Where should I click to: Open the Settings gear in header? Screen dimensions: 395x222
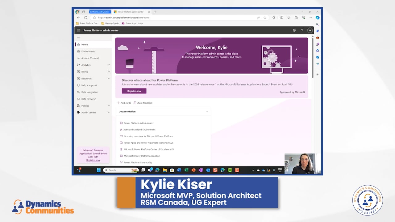294,30
